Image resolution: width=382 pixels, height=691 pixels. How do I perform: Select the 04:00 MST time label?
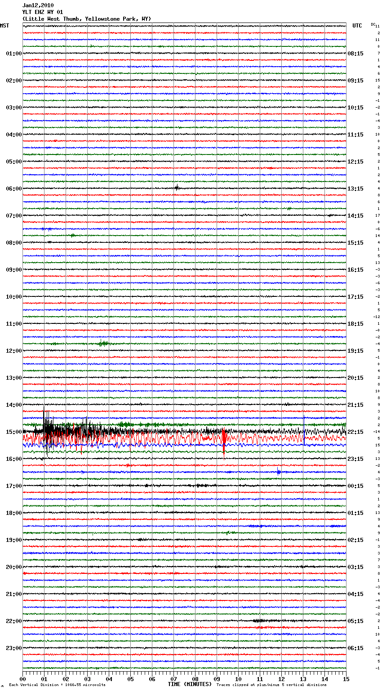(14, 135)
